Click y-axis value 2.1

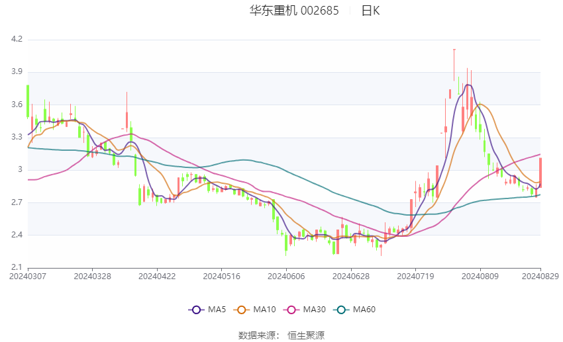pos(17,267)
